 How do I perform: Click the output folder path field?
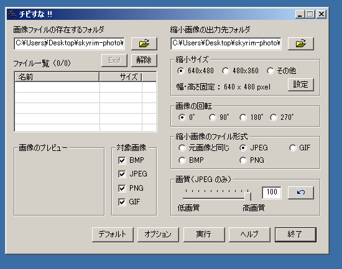point(226,43)
